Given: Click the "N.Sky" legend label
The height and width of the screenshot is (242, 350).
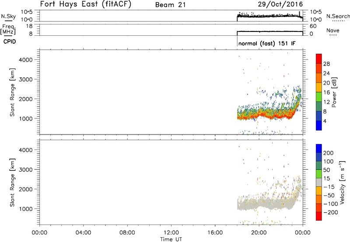Looking at the screenshot, I should (x=8, y=16).
